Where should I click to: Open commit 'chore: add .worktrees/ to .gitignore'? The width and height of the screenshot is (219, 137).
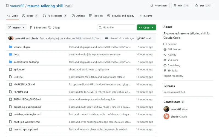[89, 70]
